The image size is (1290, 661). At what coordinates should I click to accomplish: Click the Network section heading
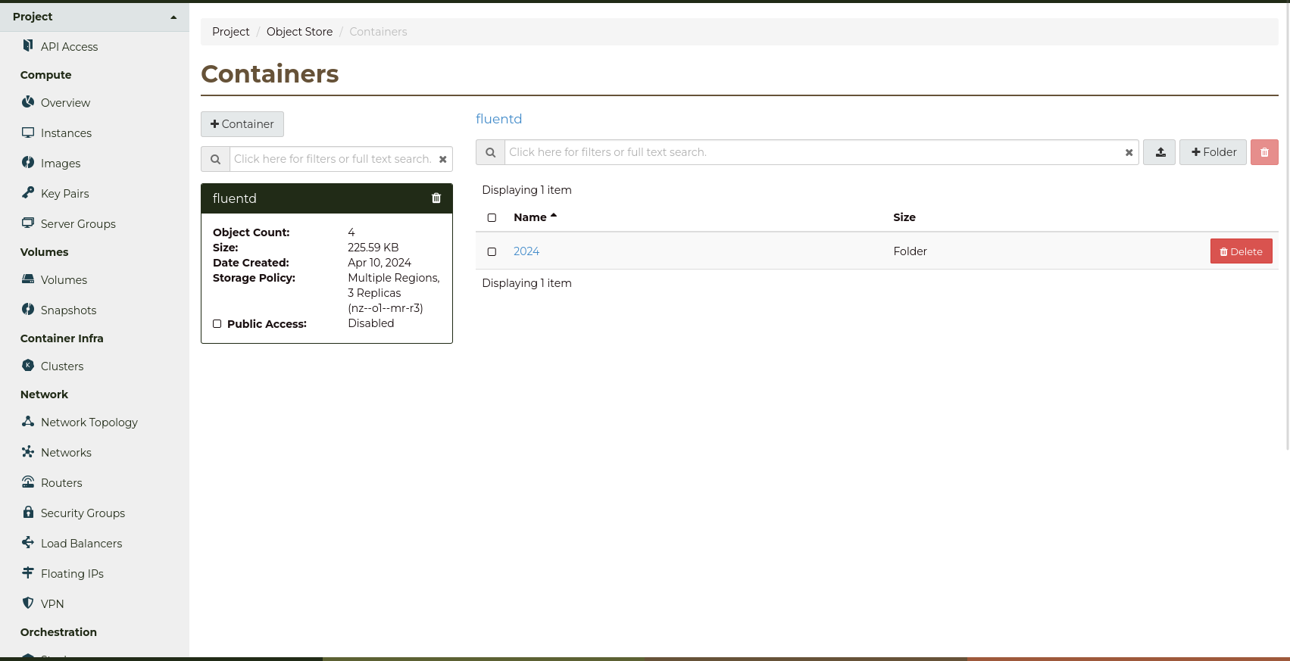[44, 394]
